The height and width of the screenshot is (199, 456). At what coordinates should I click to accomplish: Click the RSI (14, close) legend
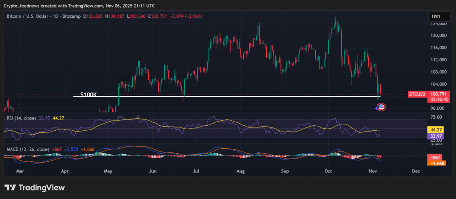pyautogui.click(x=22, y=118)
